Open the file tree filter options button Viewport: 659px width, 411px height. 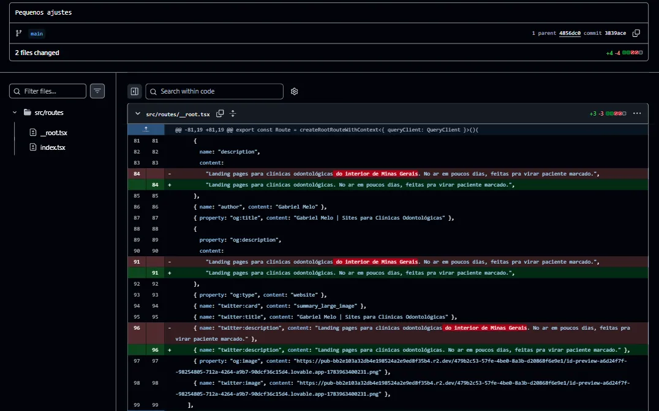point(97,91)
